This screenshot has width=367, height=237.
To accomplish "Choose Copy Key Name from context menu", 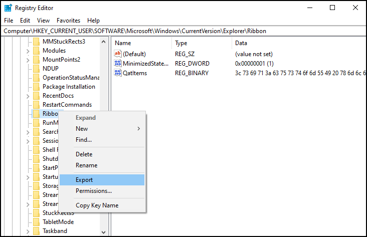I will pyautogui.click(x=102, y=205).
